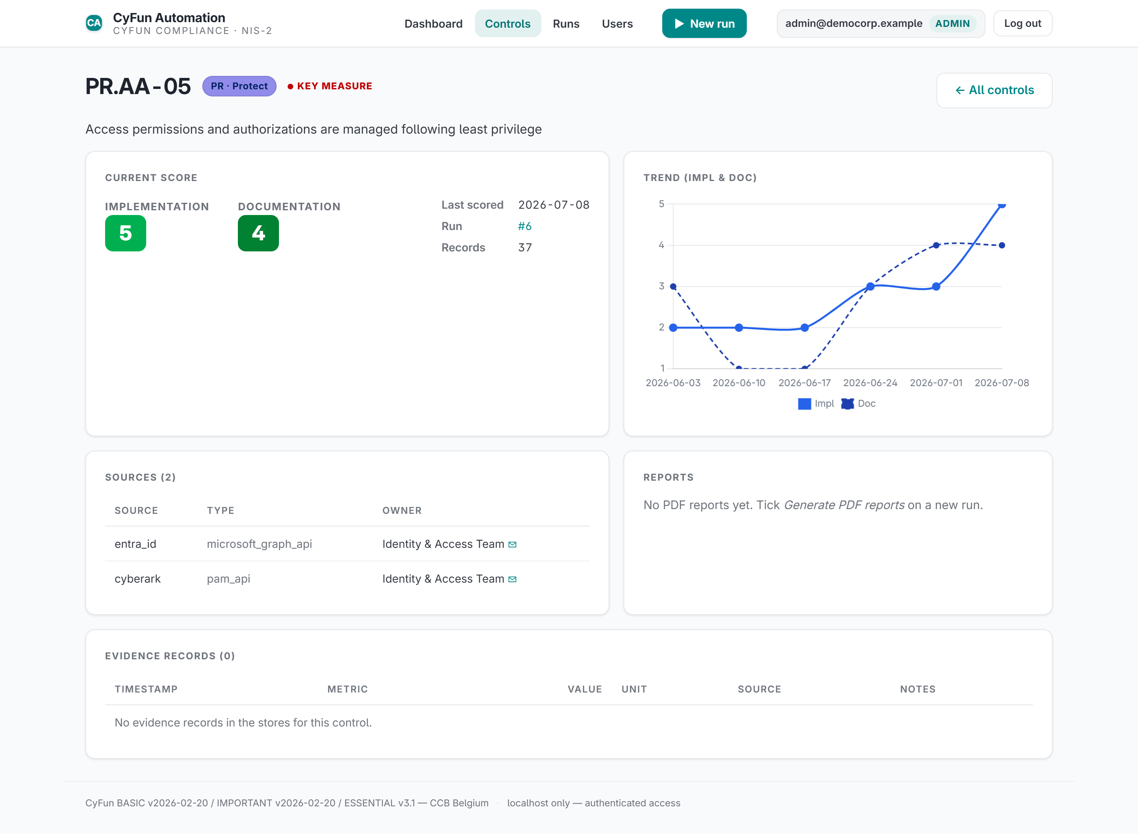Click the VALUE column header
Screen dimensions: 1138x834
tap(584, 690)
